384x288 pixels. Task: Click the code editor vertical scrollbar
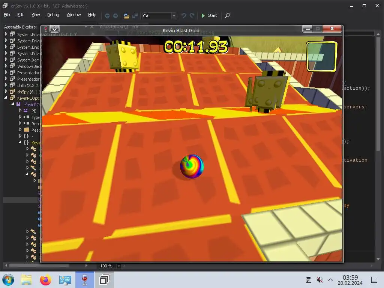[x=378, y=94]
